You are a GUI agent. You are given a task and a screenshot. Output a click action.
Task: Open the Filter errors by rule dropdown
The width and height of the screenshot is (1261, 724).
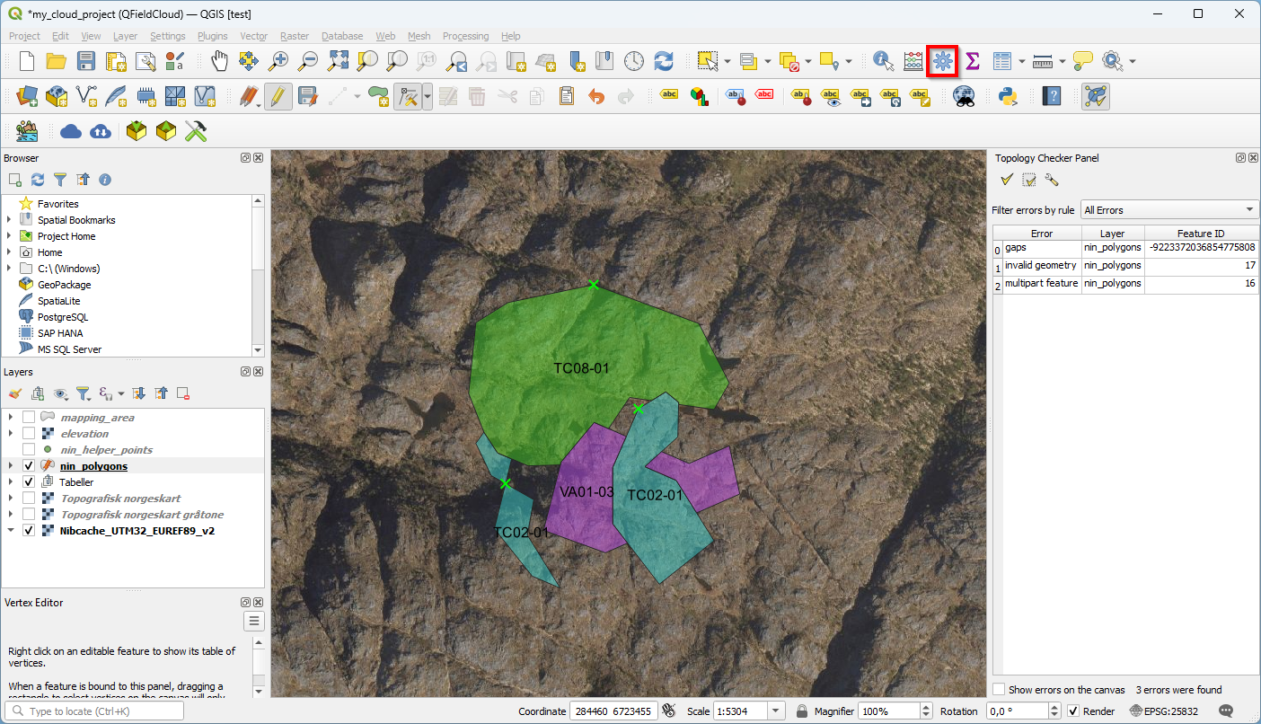[1169, 210]
